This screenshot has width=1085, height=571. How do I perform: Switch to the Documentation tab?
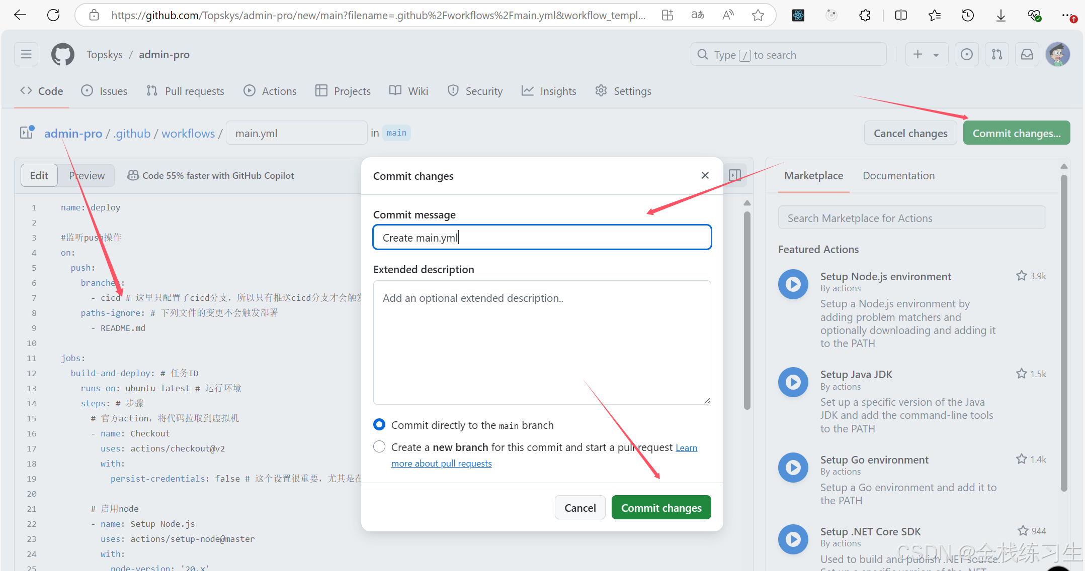pyautogui.click(x=898, y=175)
